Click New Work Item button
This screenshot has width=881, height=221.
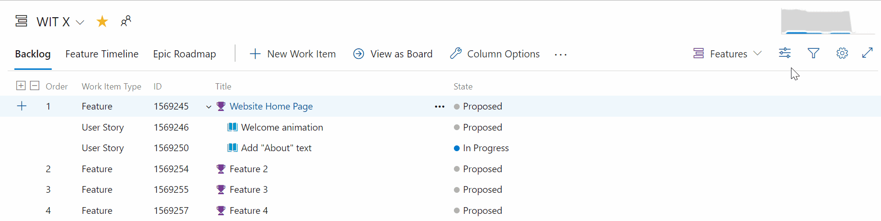click(293, 54)
